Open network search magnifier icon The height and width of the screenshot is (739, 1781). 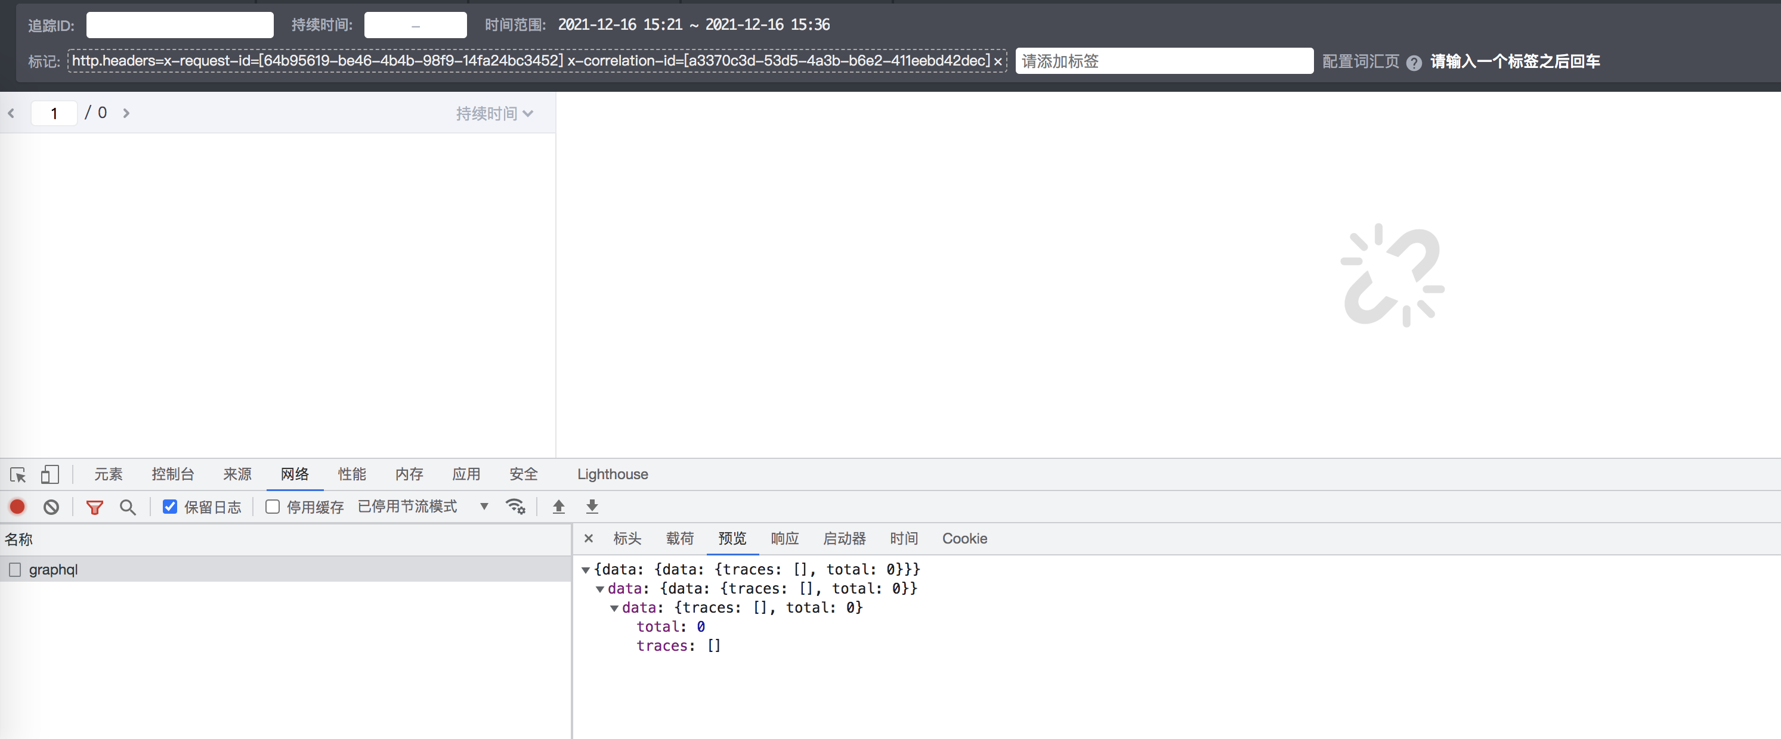click(x=127, y=507)
